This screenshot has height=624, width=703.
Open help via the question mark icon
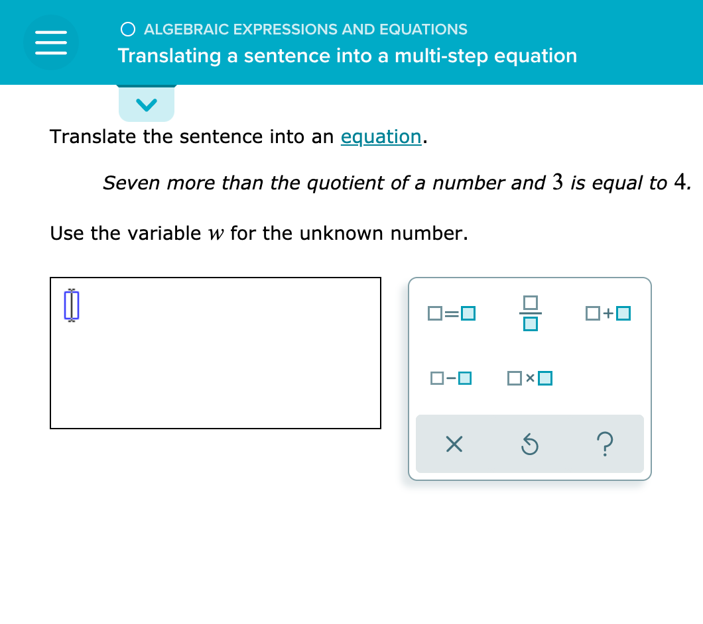pos(605,444)
